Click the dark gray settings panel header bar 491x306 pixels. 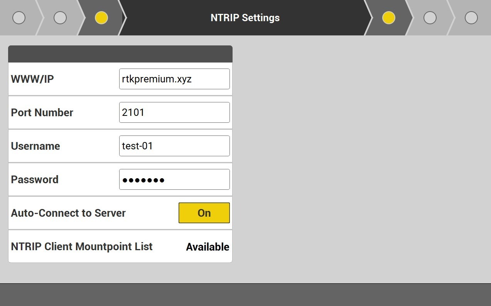click(120, 54)
